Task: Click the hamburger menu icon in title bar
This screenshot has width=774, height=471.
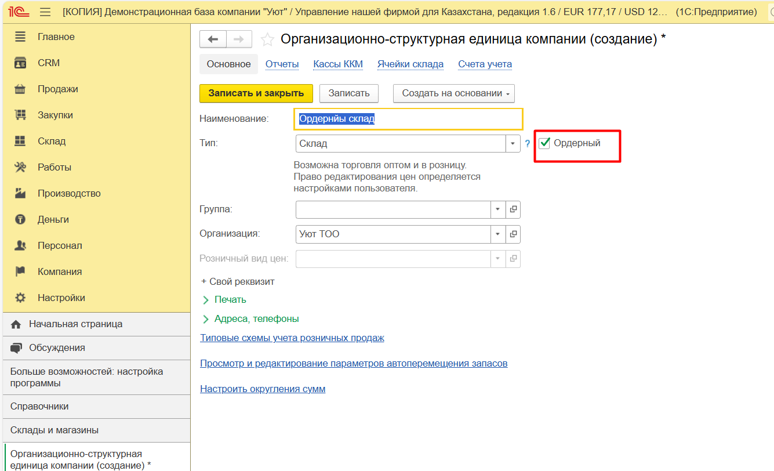Action: [x=46, y=12]
